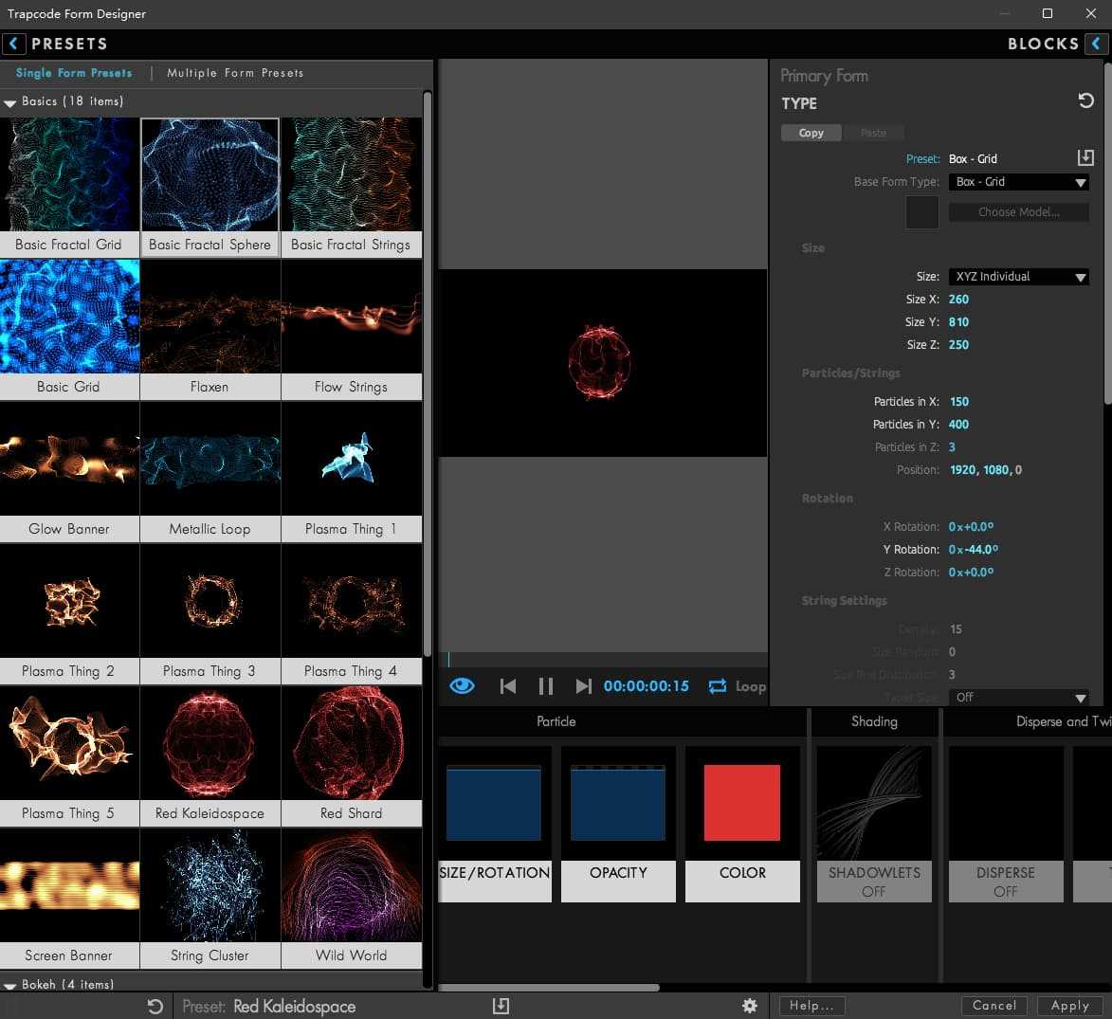Open the Size mode dropdown showing XYZ Individual
Image resolution: width=1112 pixels, height=1019 pixels.
pyautogui.click(x=1018, y=276)
